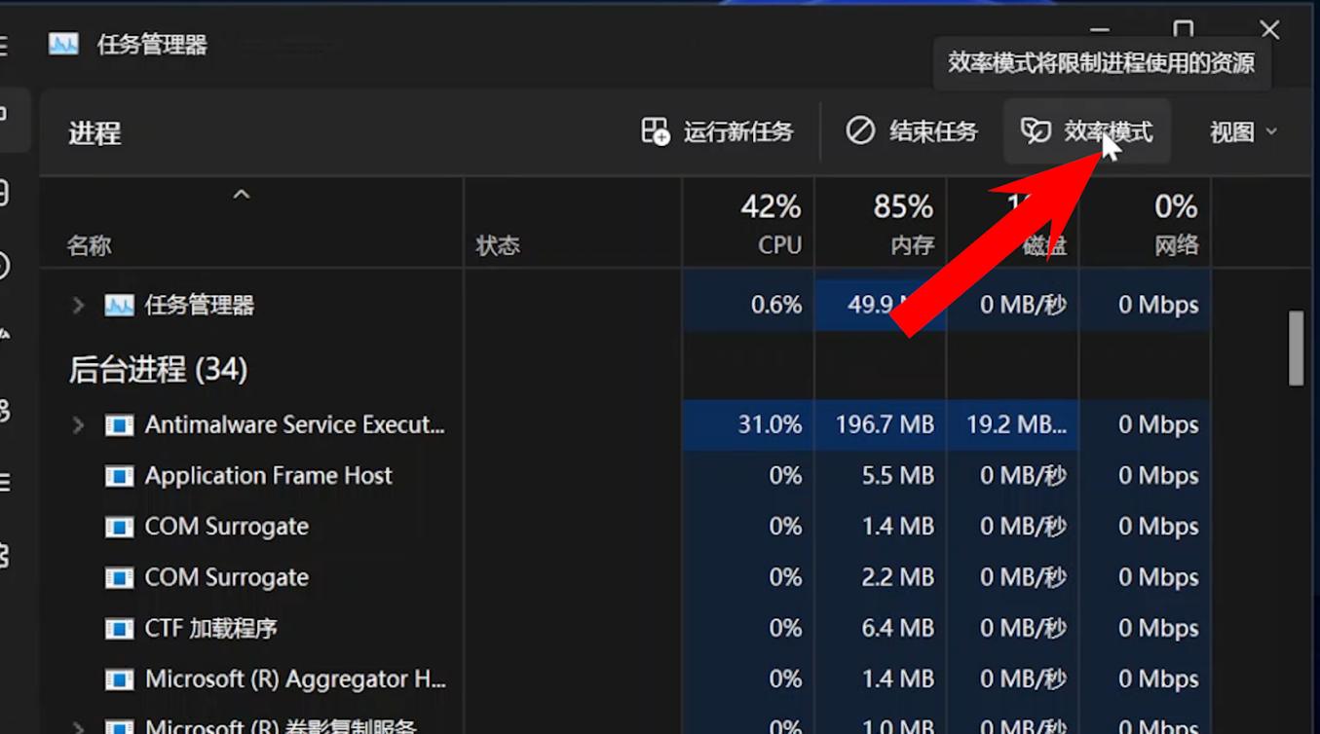
Task: Open the App history sidebar icon
Action: (5, 266)
